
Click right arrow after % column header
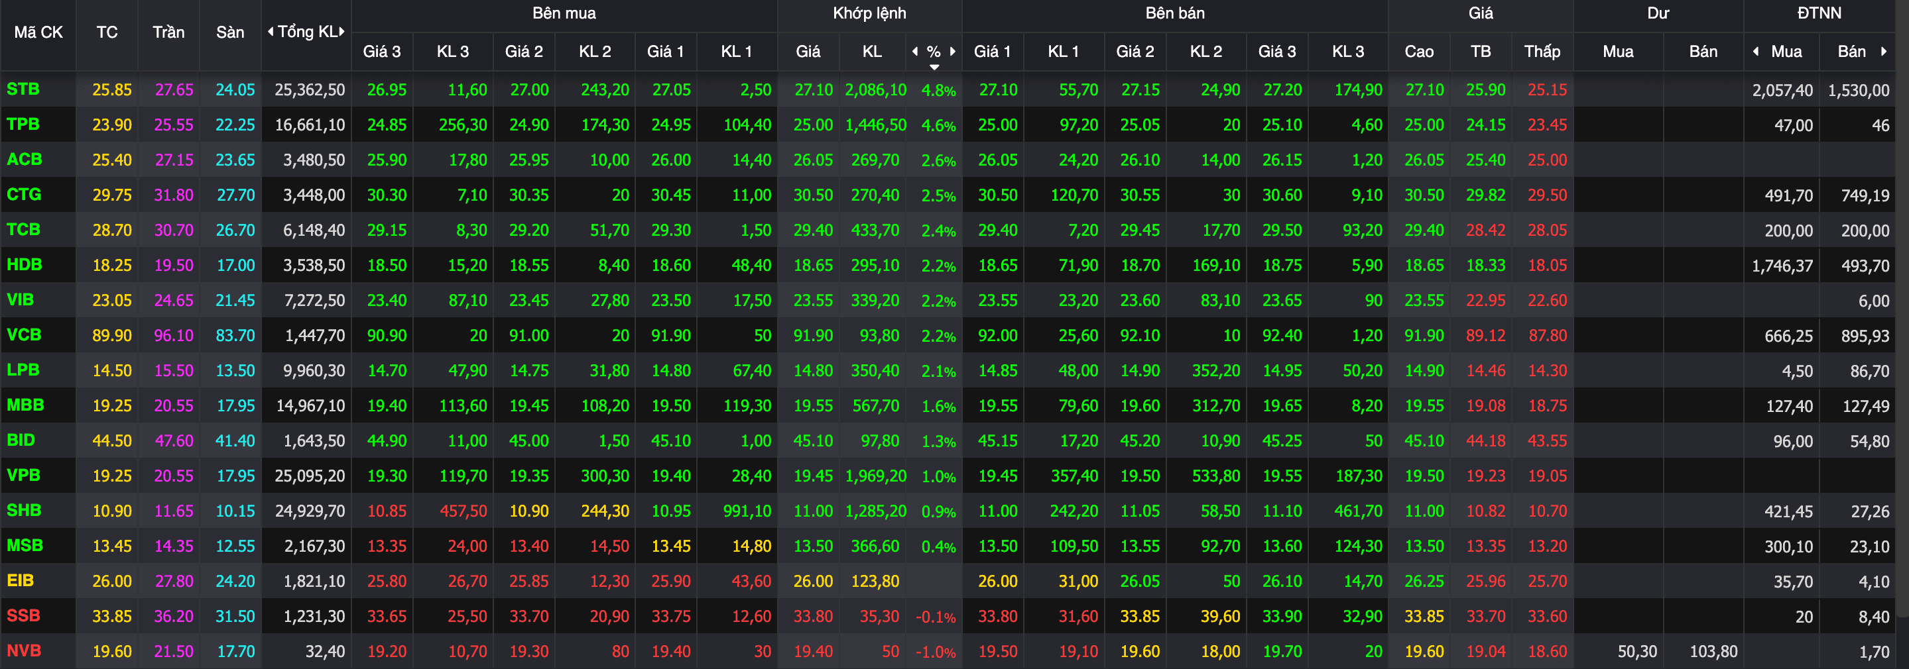pos(952,51)
